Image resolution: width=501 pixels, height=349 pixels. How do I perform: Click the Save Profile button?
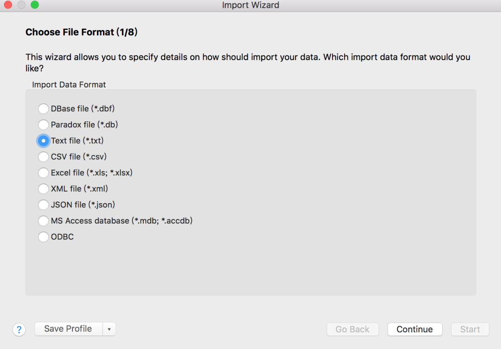(68, 329)
